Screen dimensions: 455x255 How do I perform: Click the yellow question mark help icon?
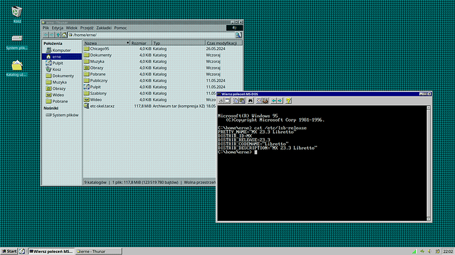point(288,101)
